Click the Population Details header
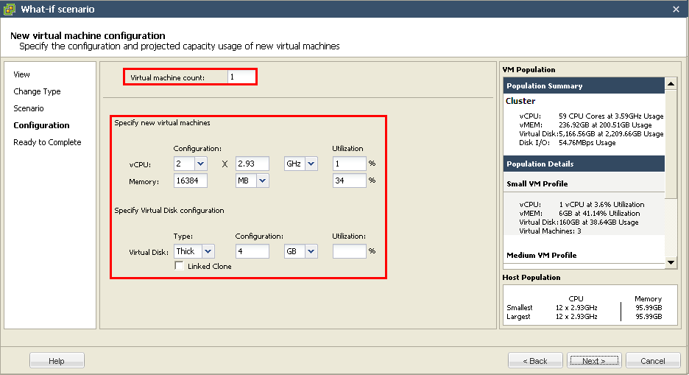 (584, 164)
